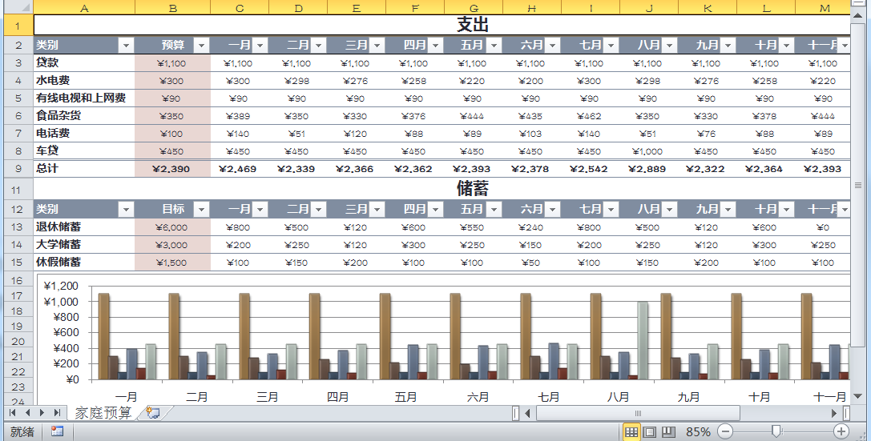Select the 家庭预算 sheet tab
The height and width of the screenshot is (441, 871).
pos(103,413)
